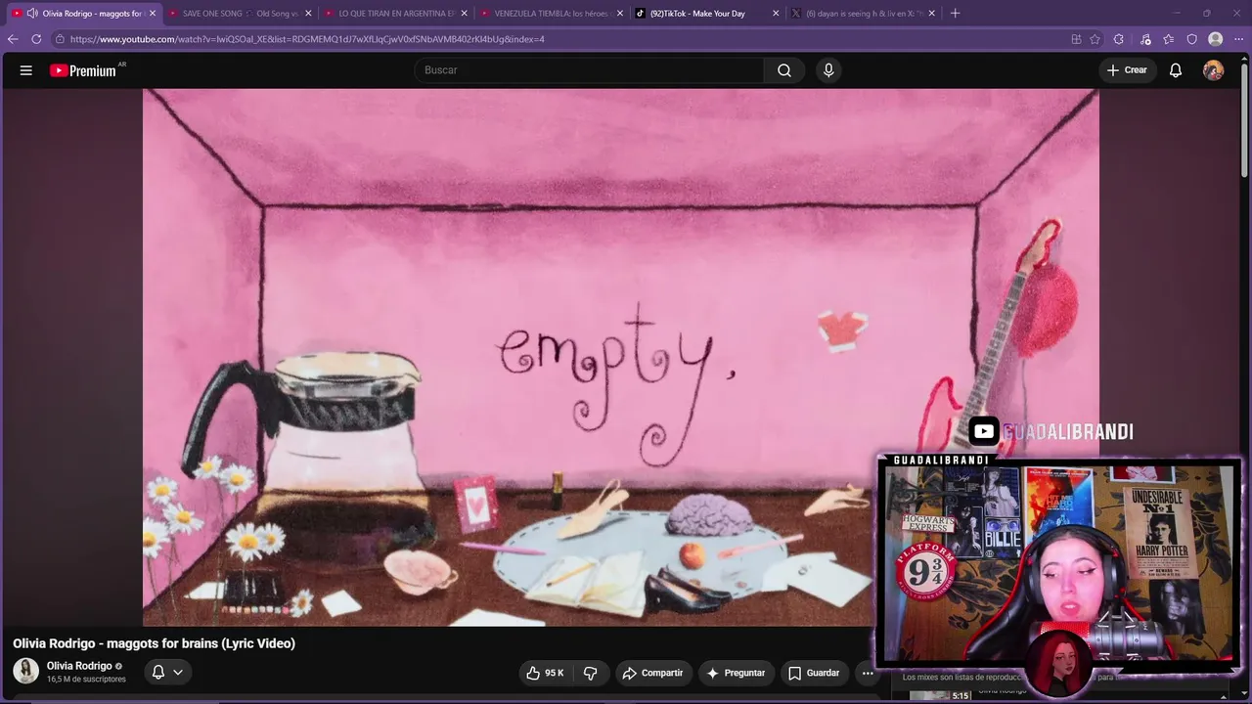
Task: Click the Crear button
Action: [x=1127, y=70]
